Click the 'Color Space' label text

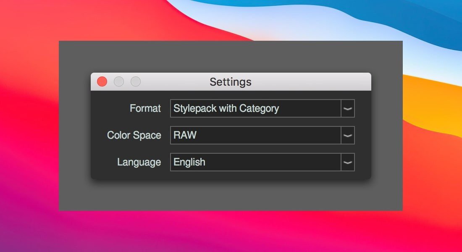point(134,135)
